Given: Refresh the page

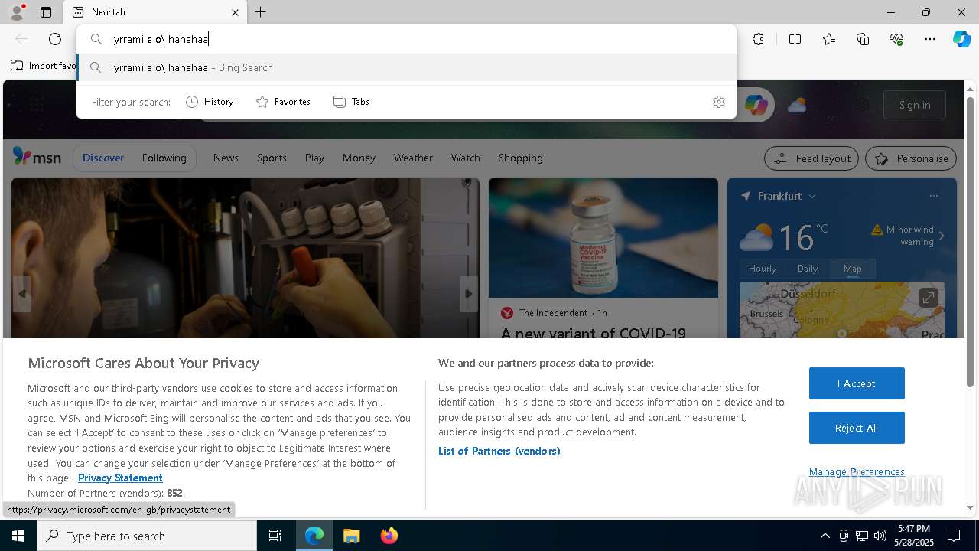Looking at the screenshot, I should point(55,39).
